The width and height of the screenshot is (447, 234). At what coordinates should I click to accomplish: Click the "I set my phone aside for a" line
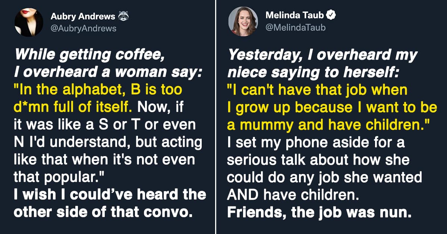(316, 142)
